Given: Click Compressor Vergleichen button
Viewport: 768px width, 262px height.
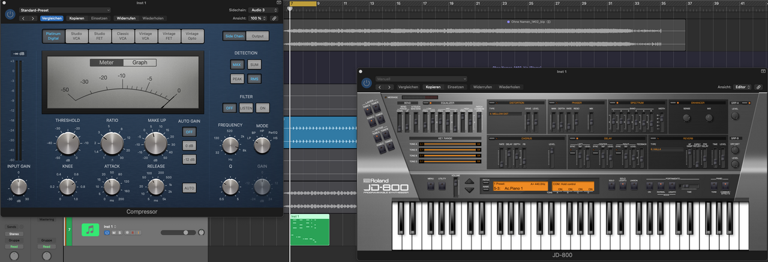Looking at the screenshot, I should [x=52, y=19].
